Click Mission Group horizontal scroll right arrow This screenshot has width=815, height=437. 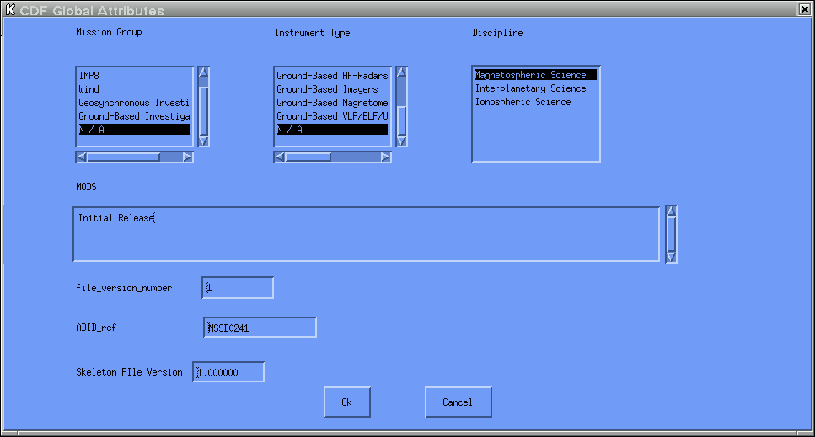tap(188, 157)
